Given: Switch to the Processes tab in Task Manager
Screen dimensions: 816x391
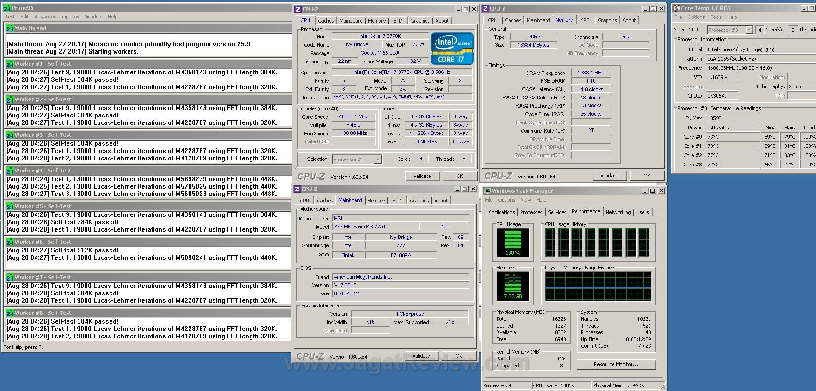Looking at the screenshot, I should (x=531, y=212).
